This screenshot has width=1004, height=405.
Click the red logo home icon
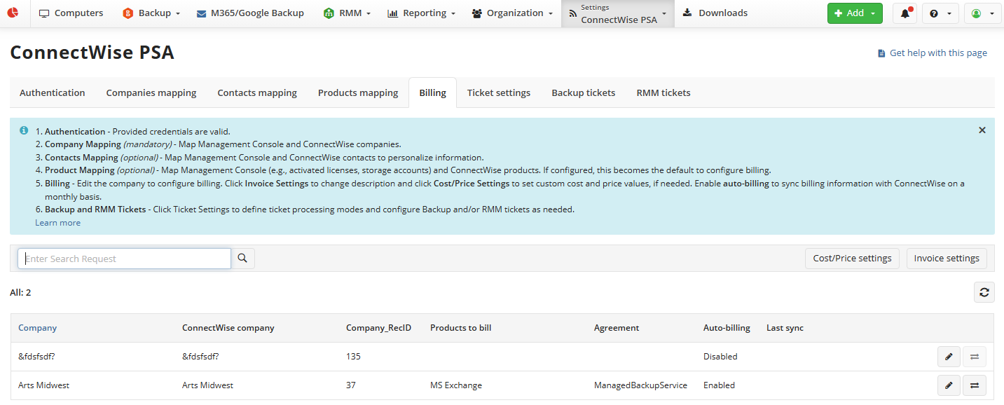click(x=13, y=13)
